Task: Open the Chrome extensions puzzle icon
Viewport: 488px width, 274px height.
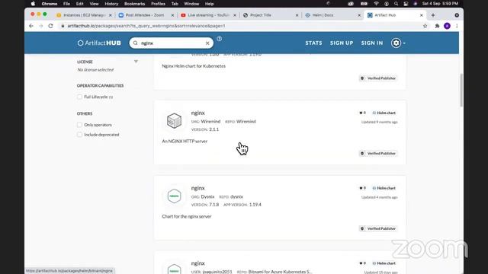Action: click(437, 26)
